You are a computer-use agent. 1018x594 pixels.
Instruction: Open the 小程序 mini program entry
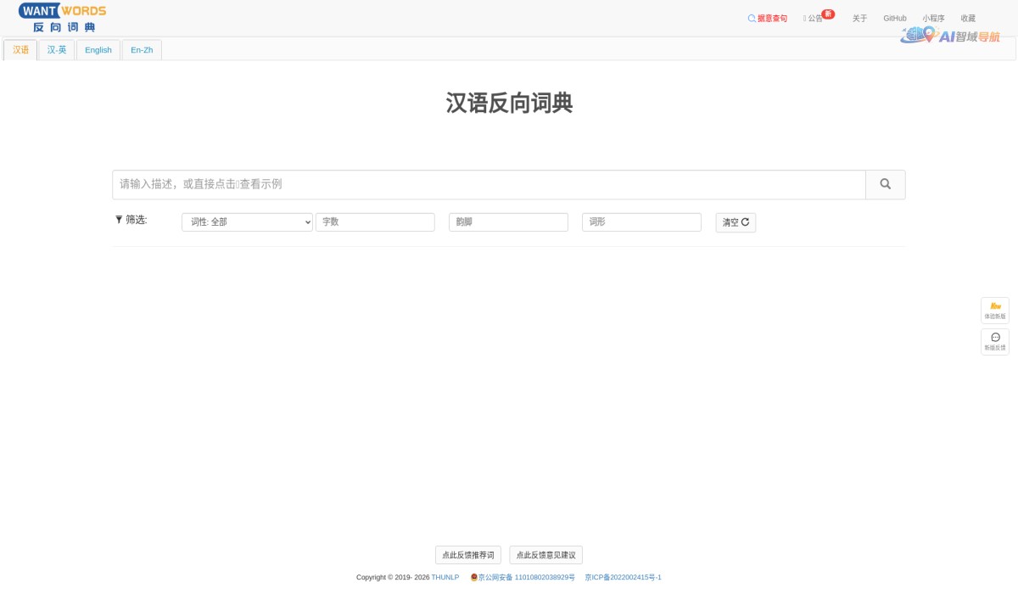tap(933, 18)
